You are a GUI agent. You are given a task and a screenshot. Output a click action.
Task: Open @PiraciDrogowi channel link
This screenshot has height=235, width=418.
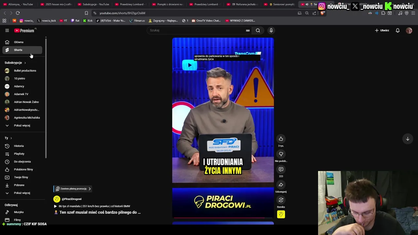coord(72,199)
